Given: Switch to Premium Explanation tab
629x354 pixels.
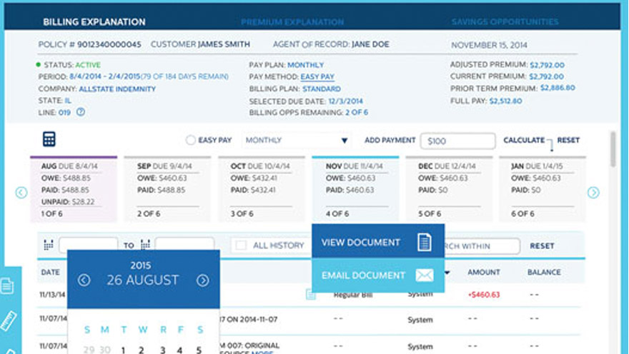Looking at the screenshot, I should pos(292,22).
